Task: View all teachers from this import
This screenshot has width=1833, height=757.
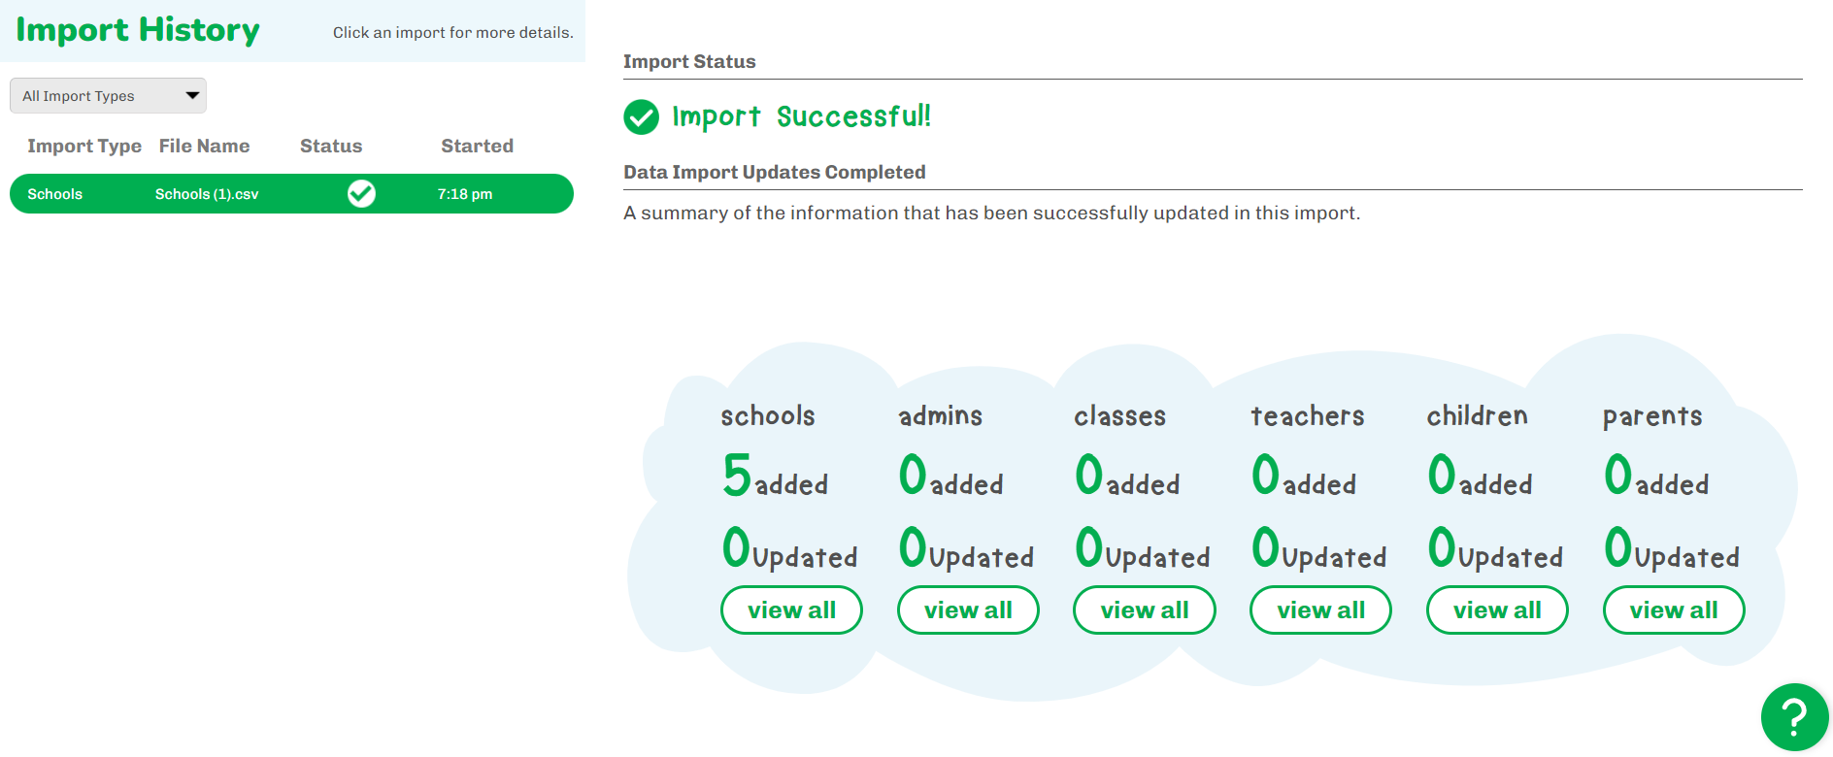Action: tap(1320, 610)
